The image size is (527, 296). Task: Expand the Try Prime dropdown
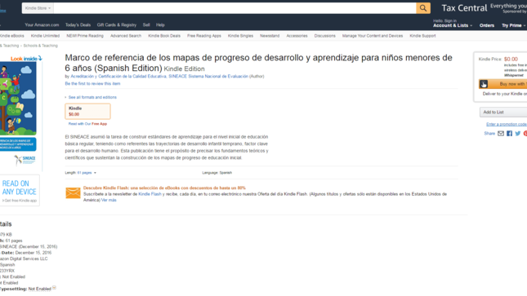click(x=514, y=25)
